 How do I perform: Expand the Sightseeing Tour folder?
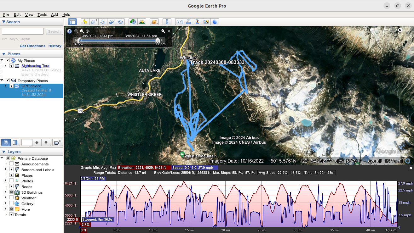5,66
